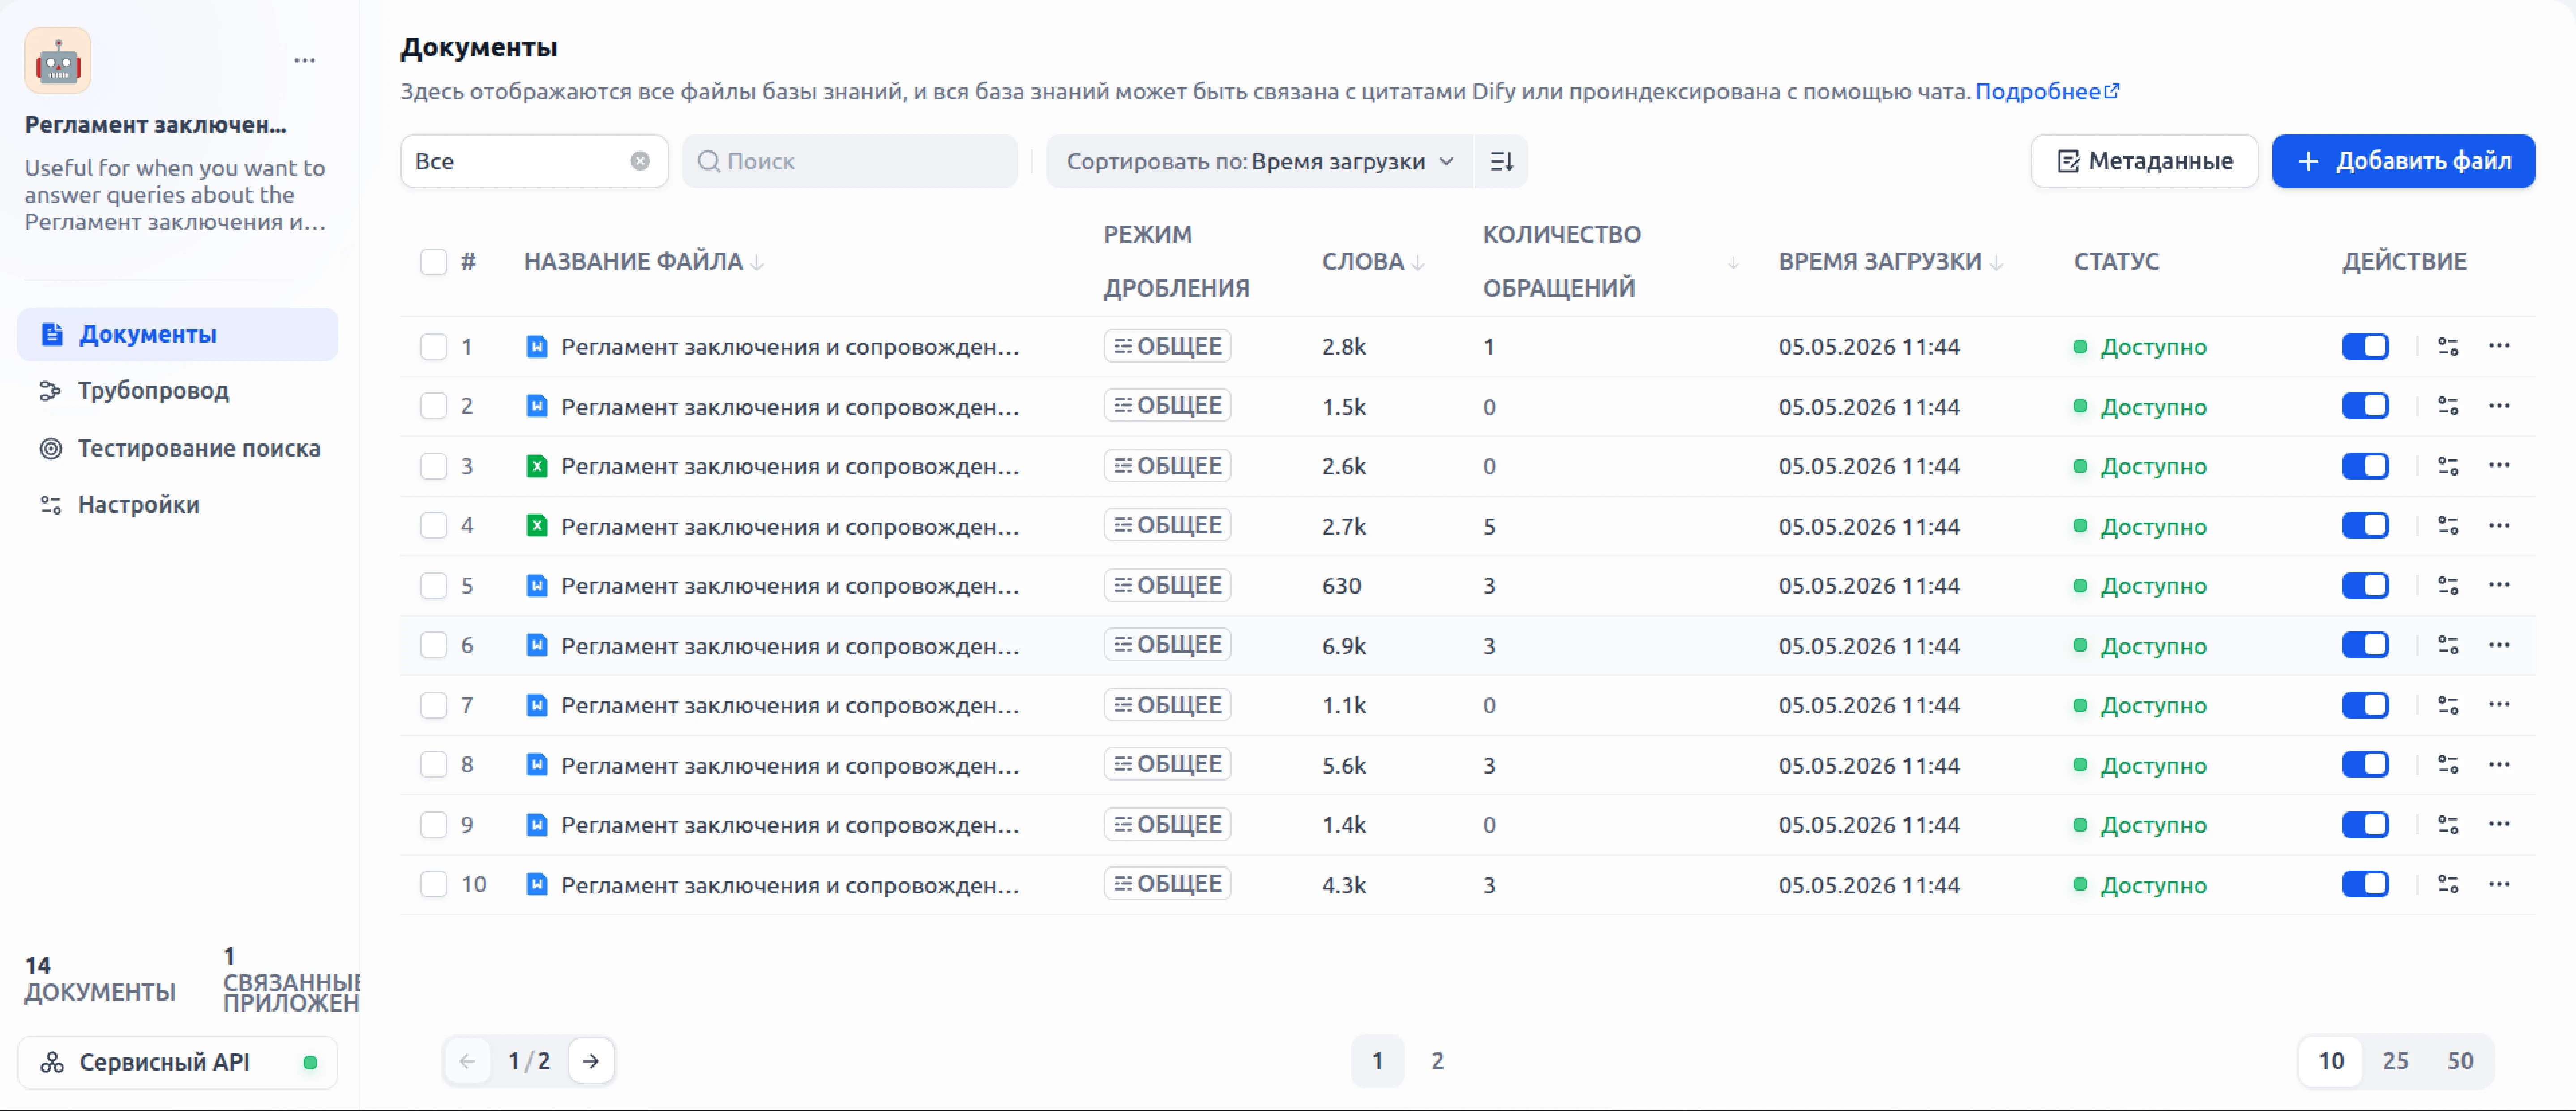This screenshot has height=1111, width=2576.
Task: Go to previous page with arrow button
Action: [467, 1060]
